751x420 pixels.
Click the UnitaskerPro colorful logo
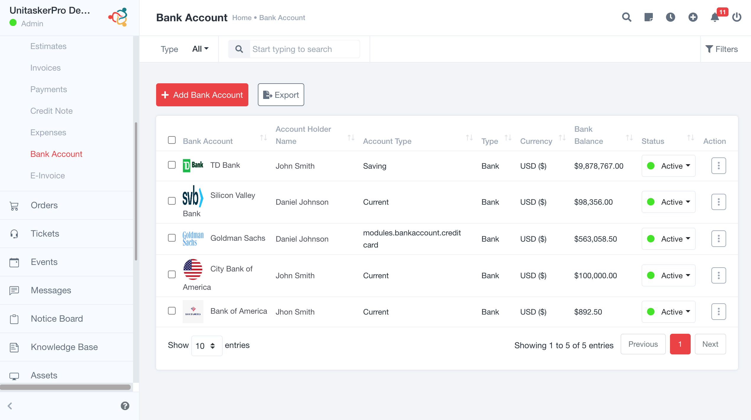(x=118, y=17)
